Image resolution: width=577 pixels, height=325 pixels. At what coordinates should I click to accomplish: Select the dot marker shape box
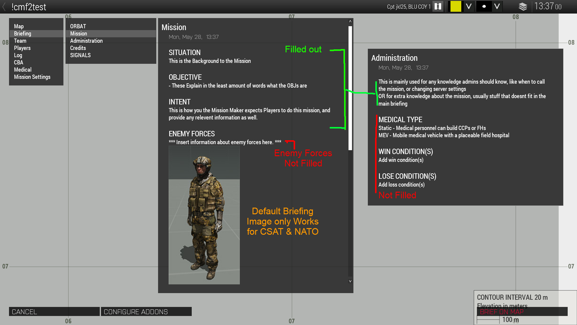click(484, 7)
